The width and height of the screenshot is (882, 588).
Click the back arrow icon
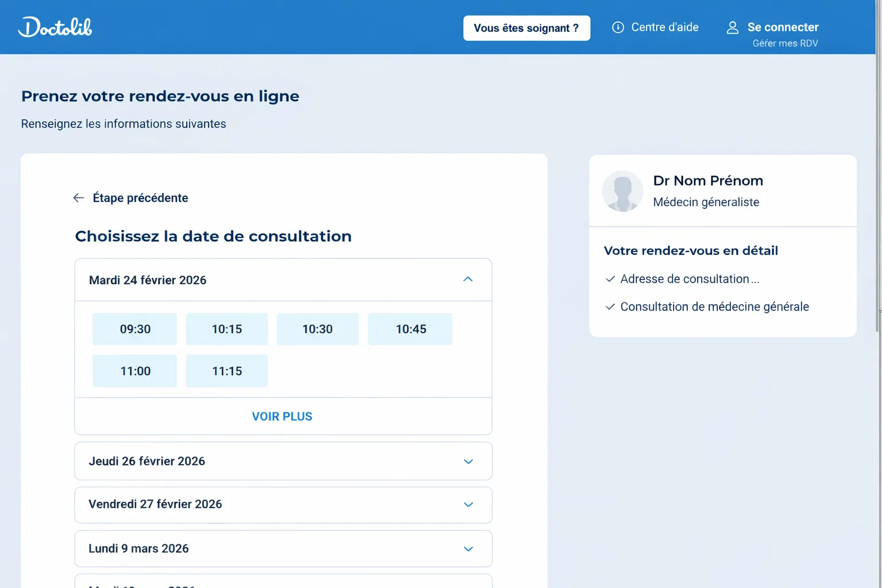pos(79,198)
